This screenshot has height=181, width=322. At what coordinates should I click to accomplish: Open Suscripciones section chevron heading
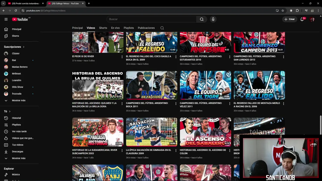(14, 47)
